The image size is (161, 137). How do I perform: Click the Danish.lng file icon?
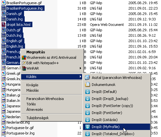coord(4,19)
